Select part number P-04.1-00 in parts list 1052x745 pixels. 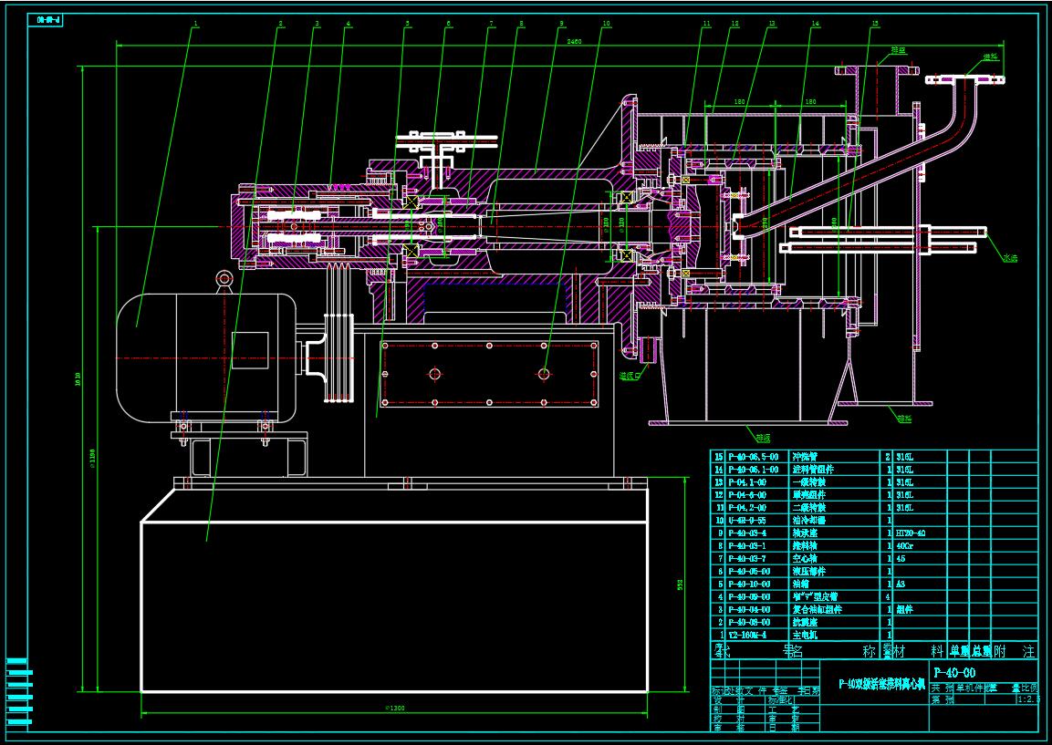click(747, 482)
